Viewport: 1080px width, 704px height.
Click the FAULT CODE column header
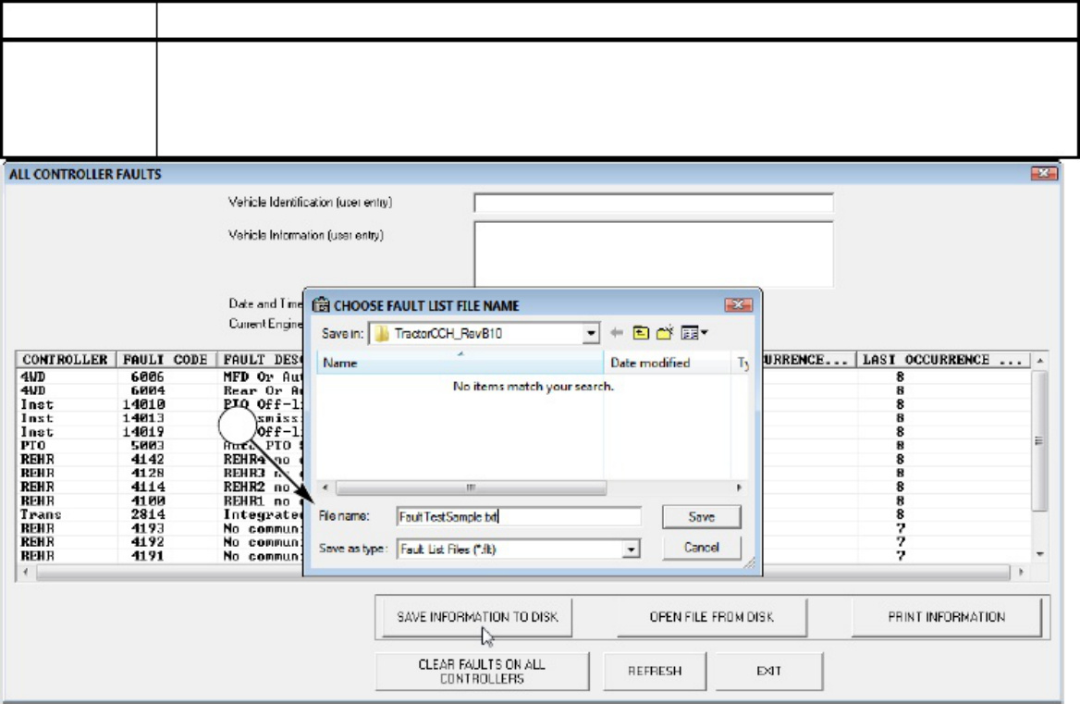pos(166,360)
